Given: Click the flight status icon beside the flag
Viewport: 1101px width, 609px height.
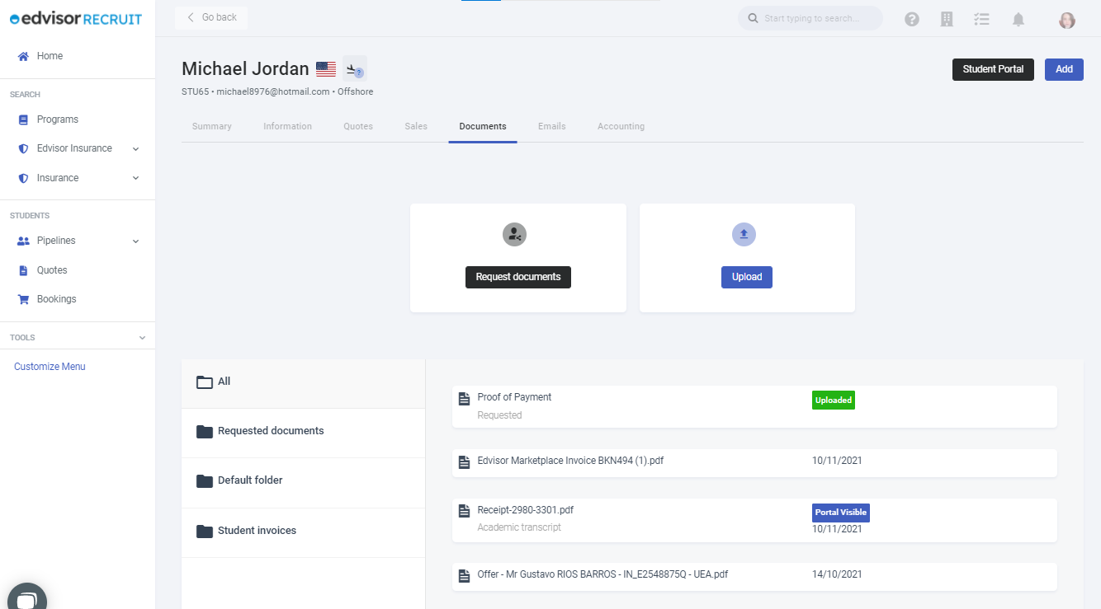Looking at the screenshot, I should 355,69.
